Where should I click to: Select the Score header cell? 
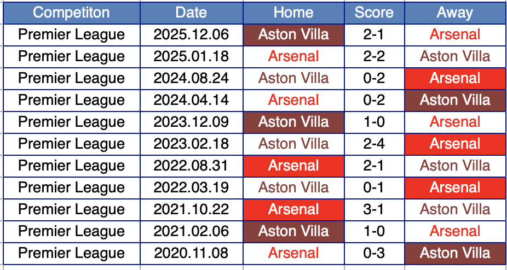(x=374, y=13)
